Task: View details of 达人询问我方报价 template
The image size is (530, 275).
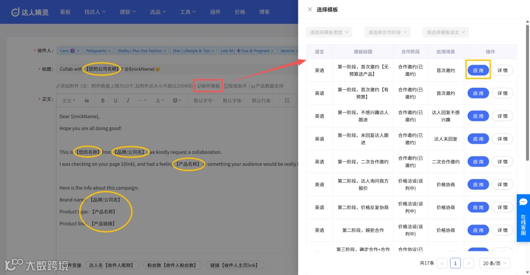Action: pos(503,184)
